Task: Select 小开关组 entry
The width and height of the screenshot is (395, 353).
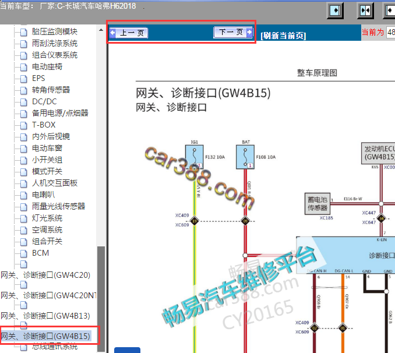Action: pyautogui.click(x=47, y=160)
